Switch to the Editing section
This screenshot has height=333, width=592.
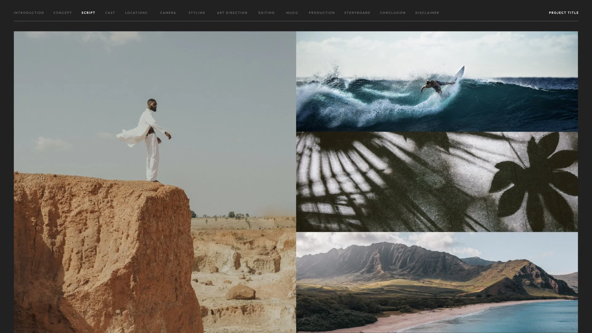pos(266,13)
